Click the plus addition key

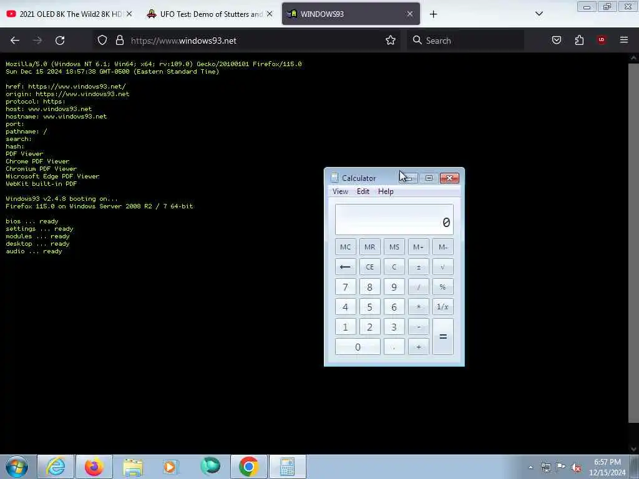point(419,347)
